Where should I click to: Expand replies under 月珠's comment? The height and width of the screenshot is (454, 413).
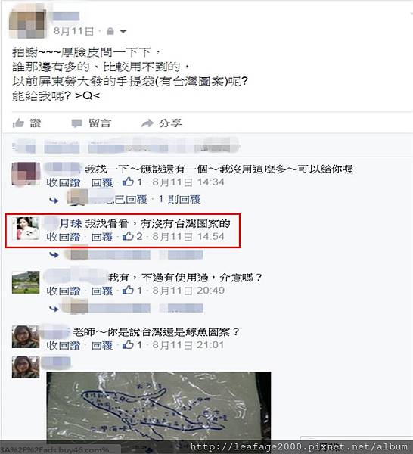click(x=54, y=255)
